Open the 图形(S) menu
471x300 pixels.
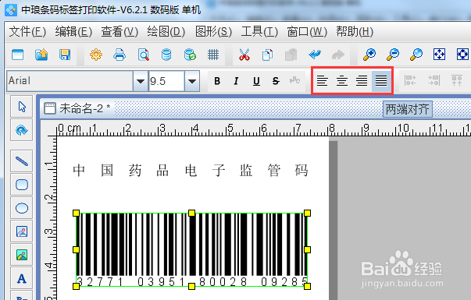tap(213, 31)
